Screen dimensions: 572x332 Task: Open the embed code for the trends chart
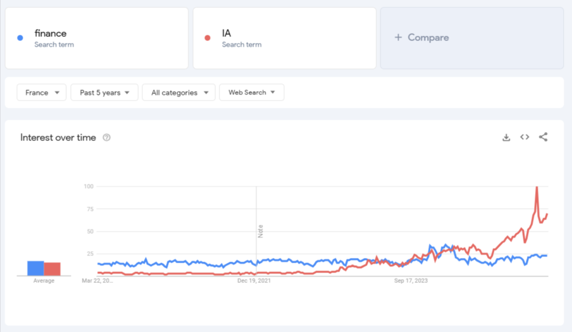pos(525,137)
